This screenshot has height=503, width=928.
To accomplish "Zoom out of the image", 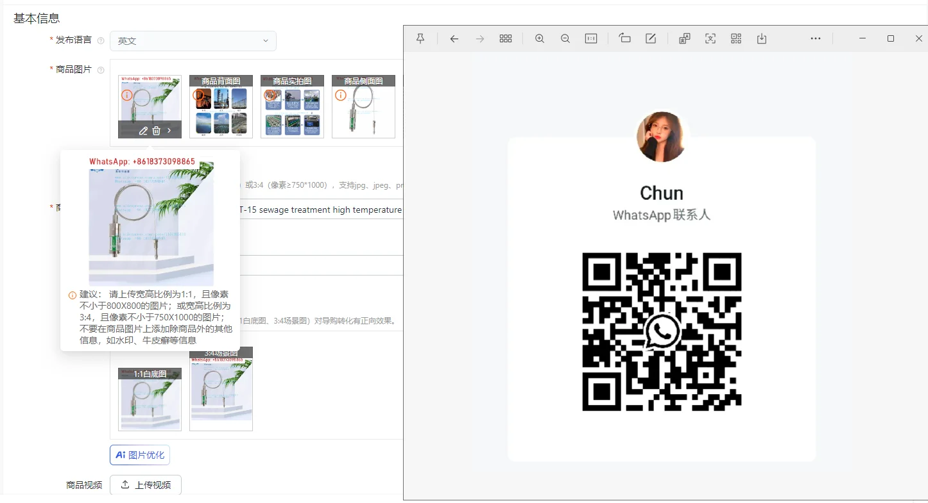I will tap(565, 38).
